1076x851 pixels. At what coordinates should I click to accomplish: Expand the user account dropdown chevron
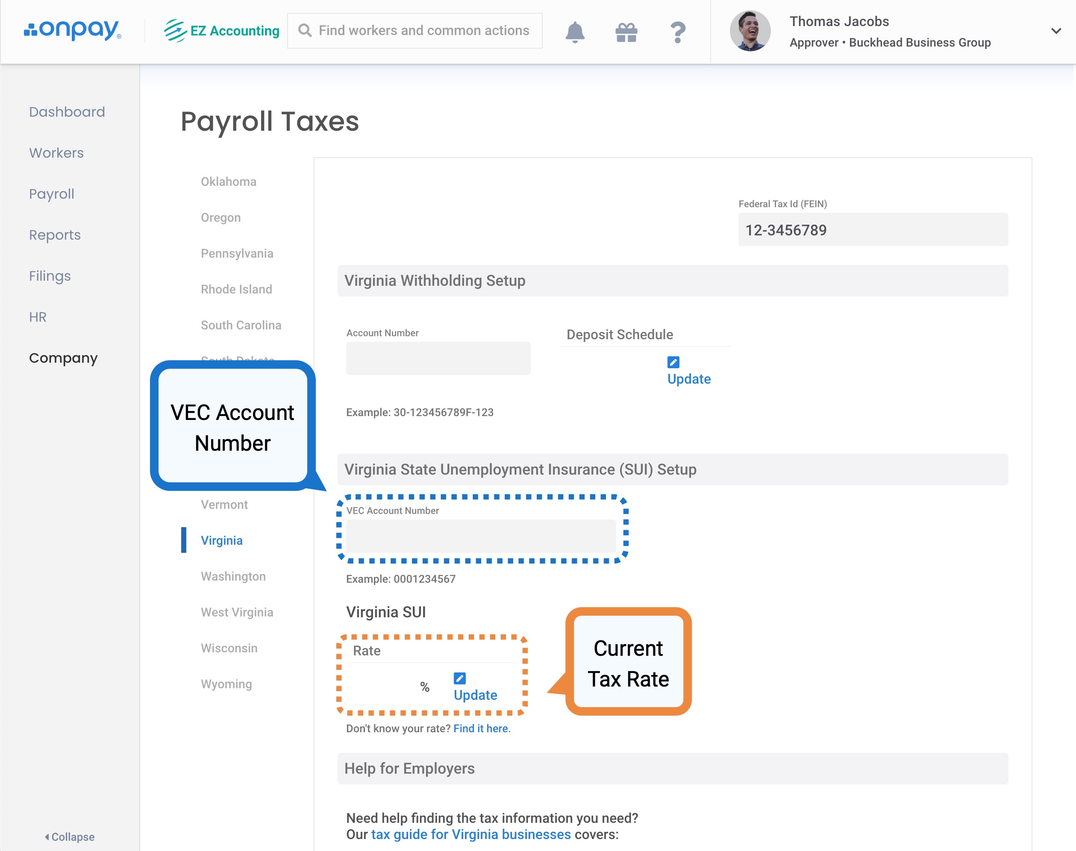1055,31
